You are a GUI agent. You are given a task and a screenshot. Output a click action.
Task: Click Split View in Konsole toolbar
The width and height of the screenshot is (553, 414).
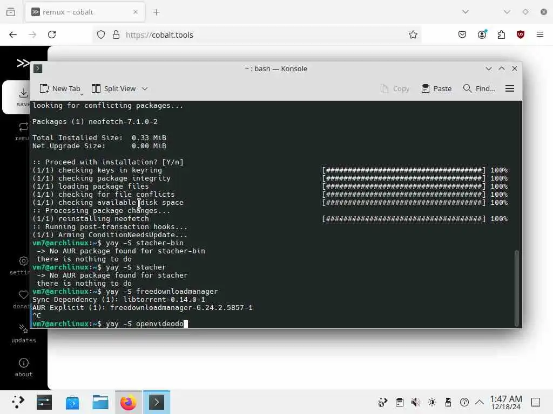pyautogui.click(x=113, y=89)
